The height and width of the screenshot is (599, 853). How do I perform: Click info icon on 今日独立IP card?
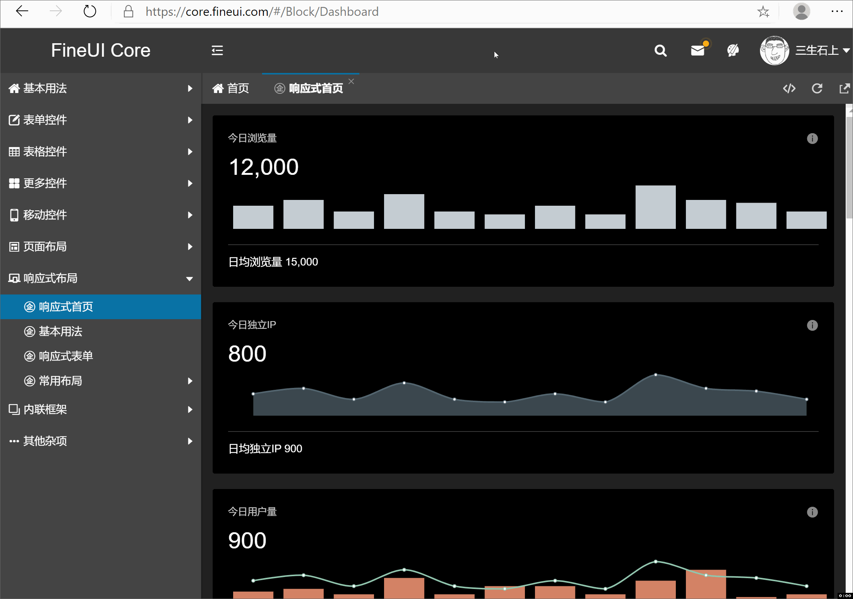coord(812,325)
